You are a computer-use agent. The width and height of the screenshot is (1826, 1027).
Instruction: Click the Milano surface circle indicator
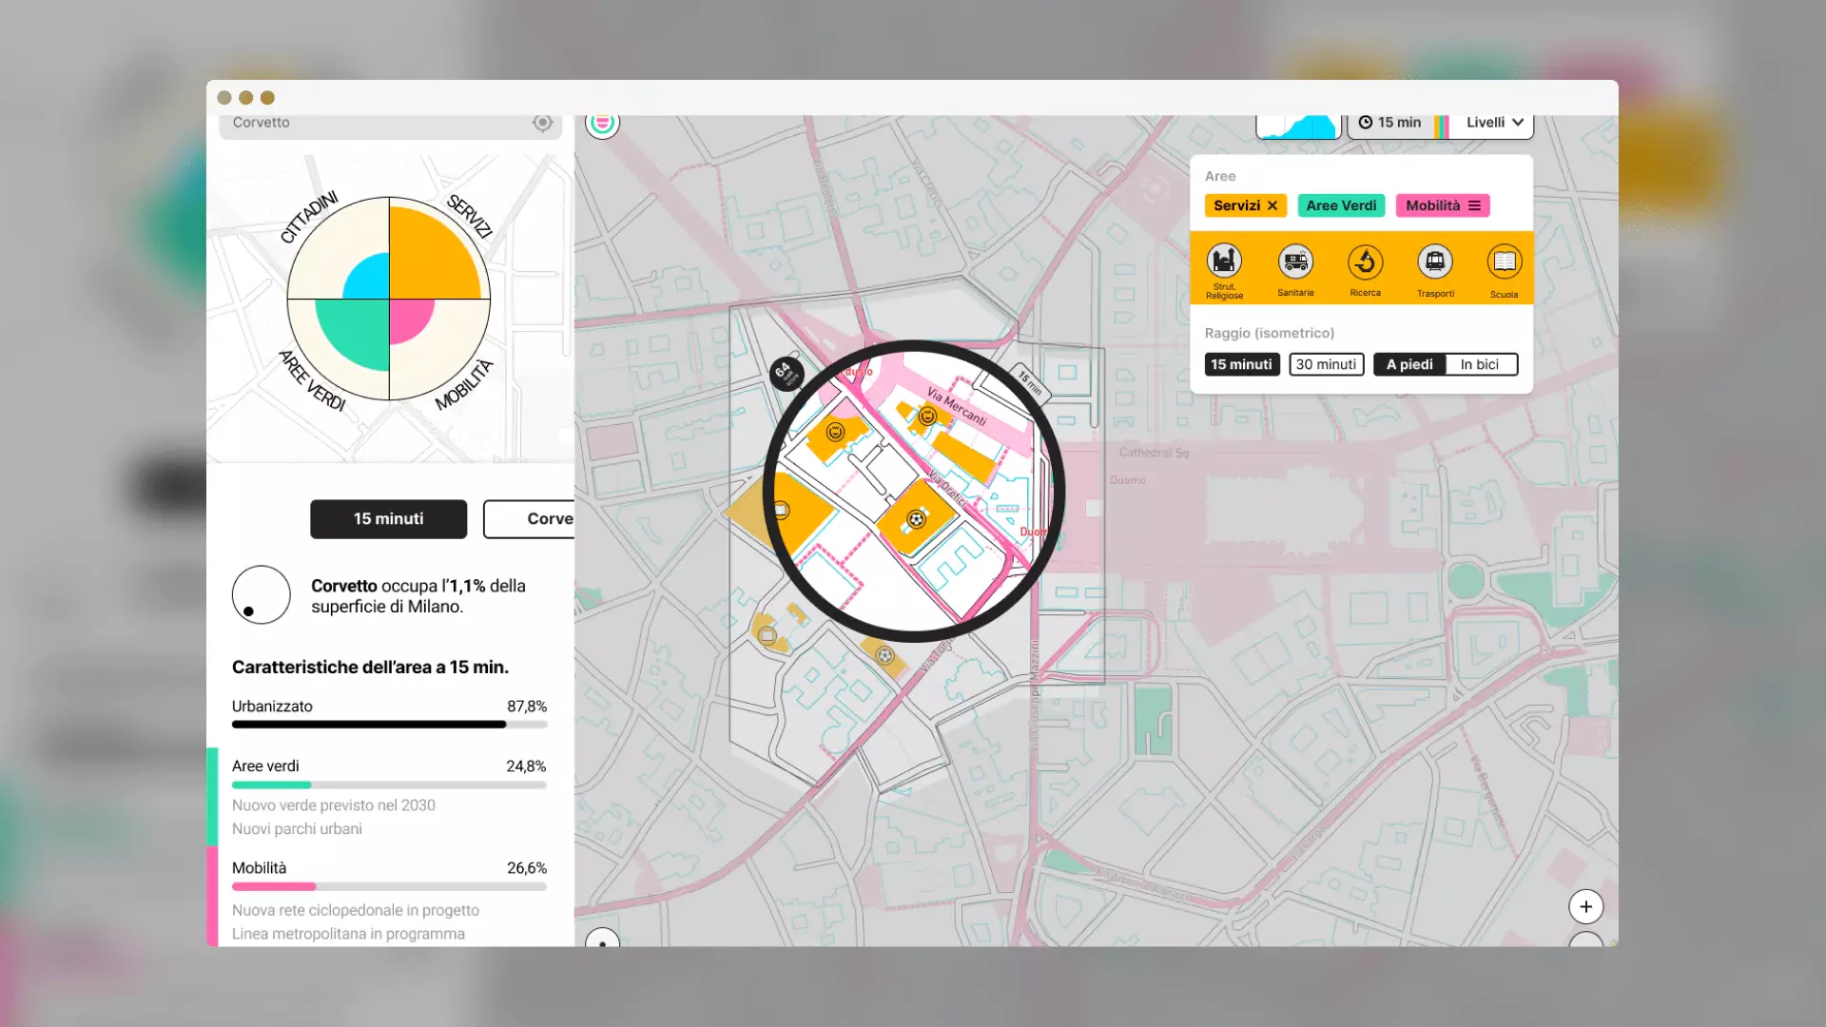point(261,595)
